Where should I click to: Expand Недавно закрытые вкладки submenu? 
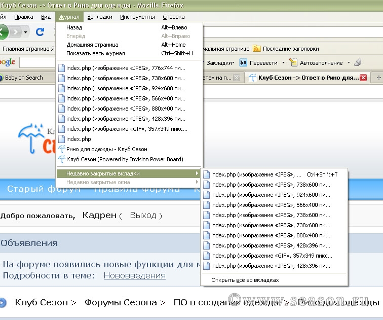[x=129, y=173]
